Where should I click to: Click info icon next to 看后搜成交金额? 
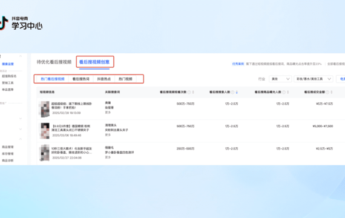coord(327,92)
